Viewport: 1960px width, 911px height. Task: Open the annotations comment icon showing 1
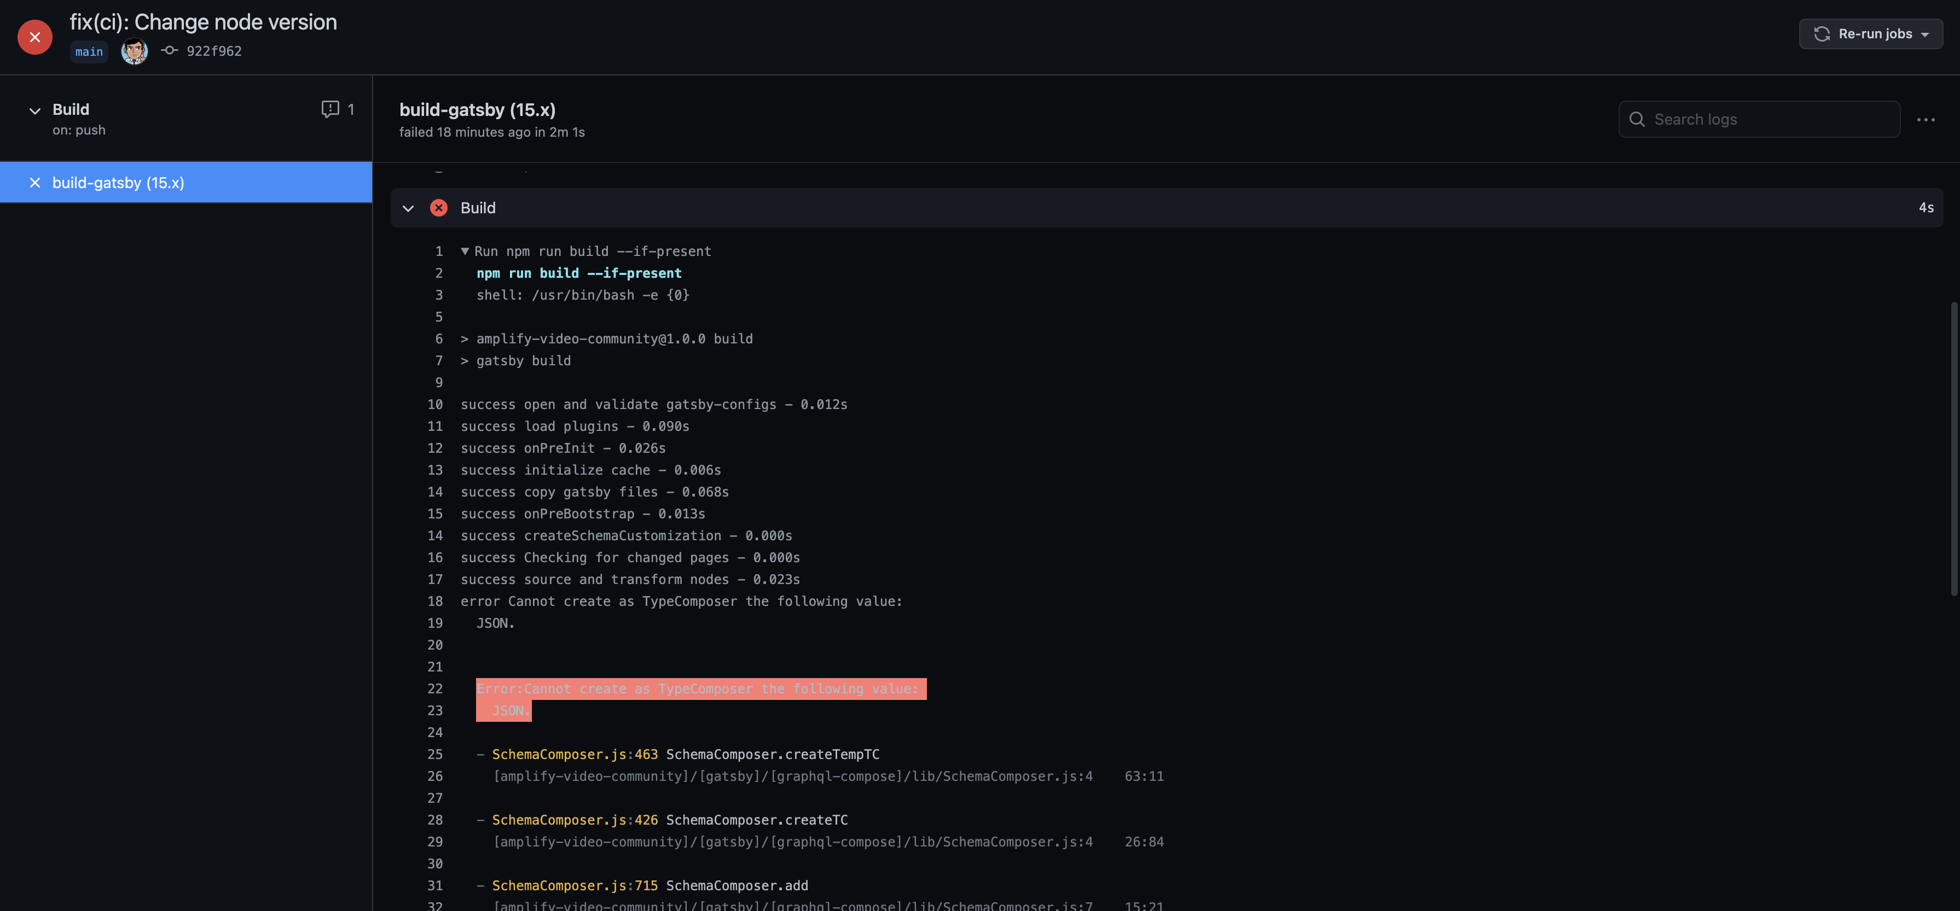coord(330,109)
